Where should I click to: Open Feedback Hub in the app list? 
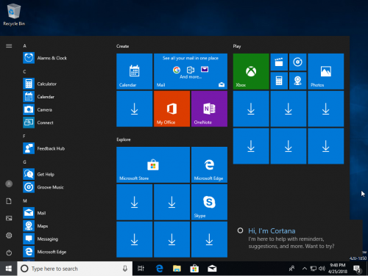[51, 148]
